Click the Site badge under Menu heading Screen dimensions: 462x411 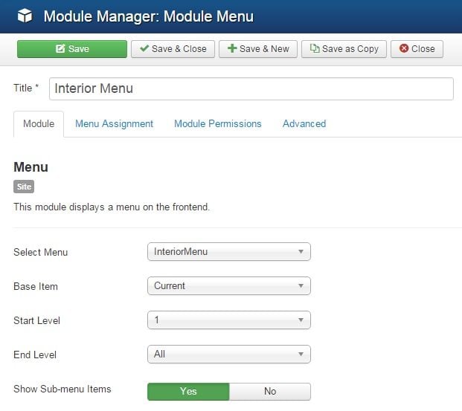[24, 187]
